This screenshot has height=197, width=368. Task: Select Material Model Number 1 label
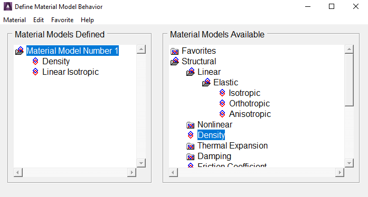72,51
